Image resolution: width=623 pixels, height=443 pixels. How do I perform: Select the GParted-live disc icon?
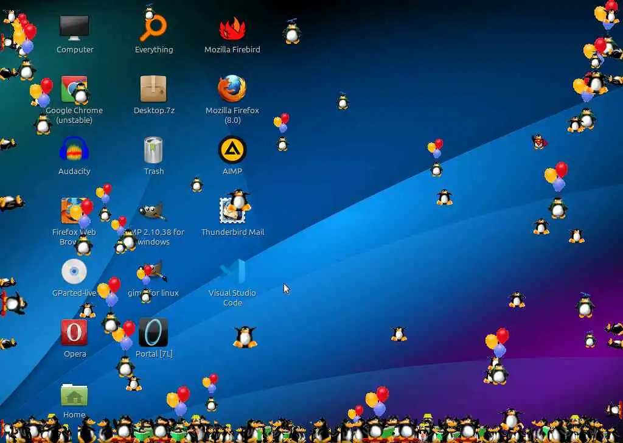(x=74, y=272)
